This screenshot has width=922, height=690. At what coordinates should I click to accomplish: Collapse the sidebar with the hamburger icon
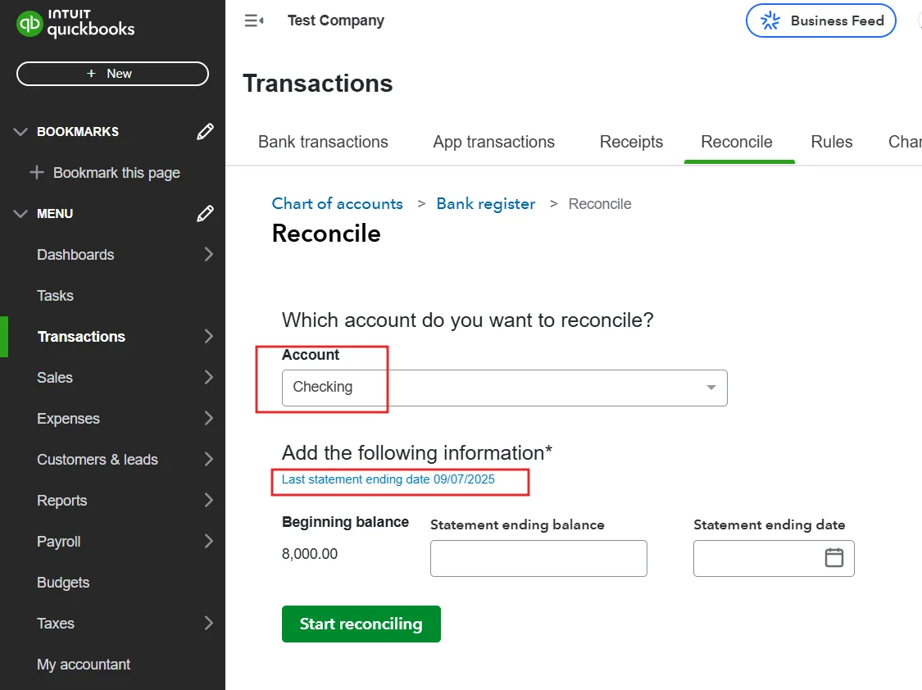tap(253, 20)
